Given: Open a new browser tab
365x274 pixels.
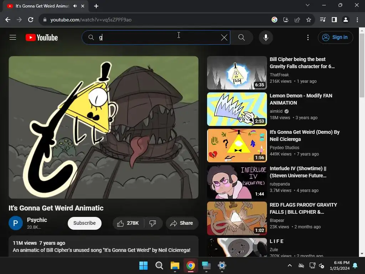Looking at the screenshot, I should 96,6.
